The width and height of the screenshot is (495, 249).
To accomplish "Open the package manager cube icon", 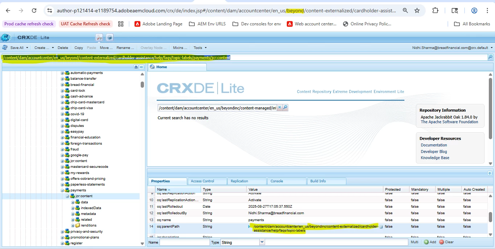I will [x=110, y=37].
